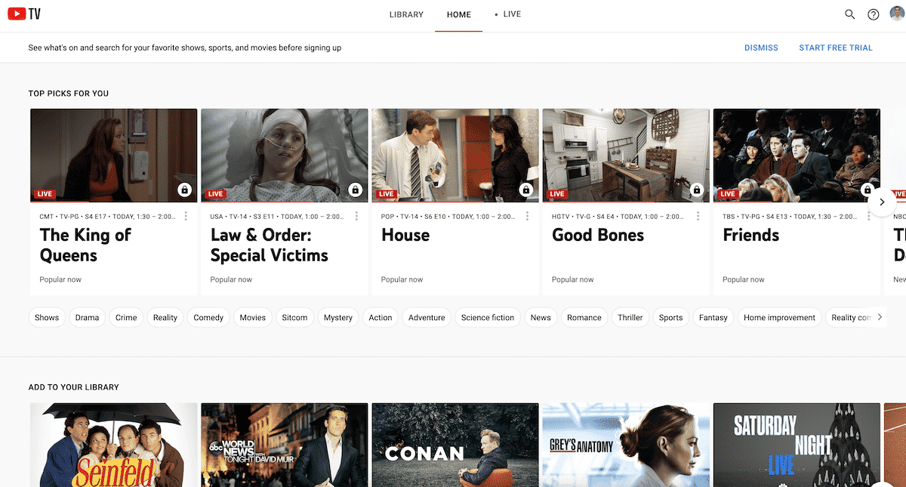Image resolution: width=906 pixels, height=487 pixels.
Task: Select the Drama genre chip
Action: pos(88,317)
